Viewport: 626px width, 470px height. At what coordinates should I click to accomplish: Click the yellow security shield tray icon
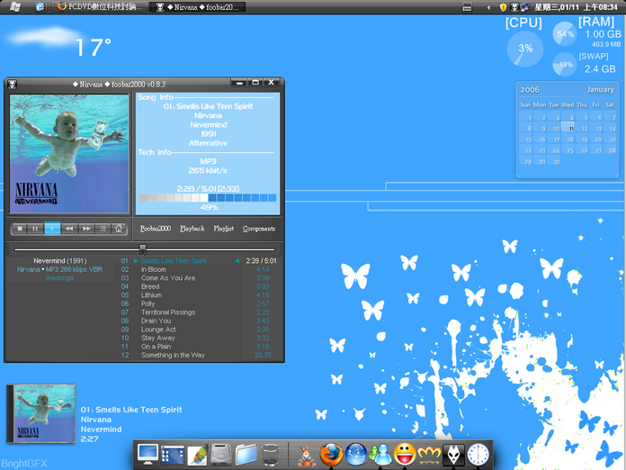click(504, 7)
